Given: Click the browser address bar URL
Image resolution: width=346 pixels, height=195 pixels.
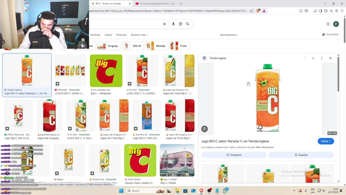Looking at the screenshot, I should pos(168,11).
